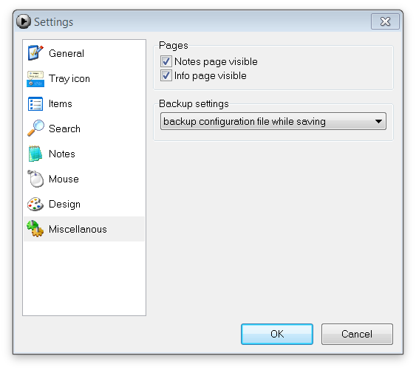Screen dimensions: 416x370
Task: Click the Items list icon
Action: (35, 103)
